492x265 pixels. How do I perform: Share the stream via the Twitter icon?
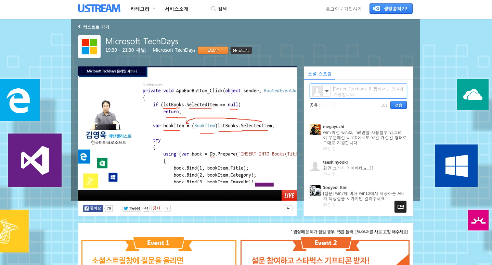pyautogui.click(x=325, y=105)
